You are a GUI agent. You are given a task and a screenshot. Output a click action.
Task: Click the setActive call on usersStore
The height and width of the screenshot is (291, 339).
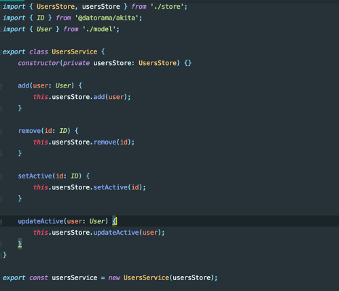[x=111, y=187]
